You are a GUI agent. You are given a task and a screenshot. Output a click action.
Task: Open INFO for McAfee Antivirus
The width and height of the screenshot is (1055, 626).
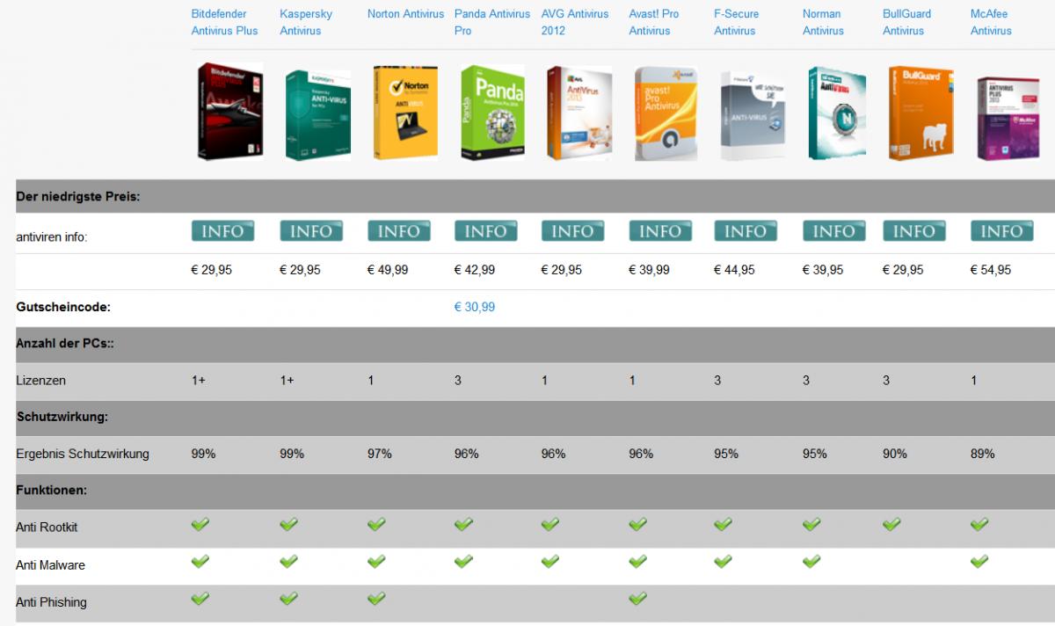(x=1002, y=230)
